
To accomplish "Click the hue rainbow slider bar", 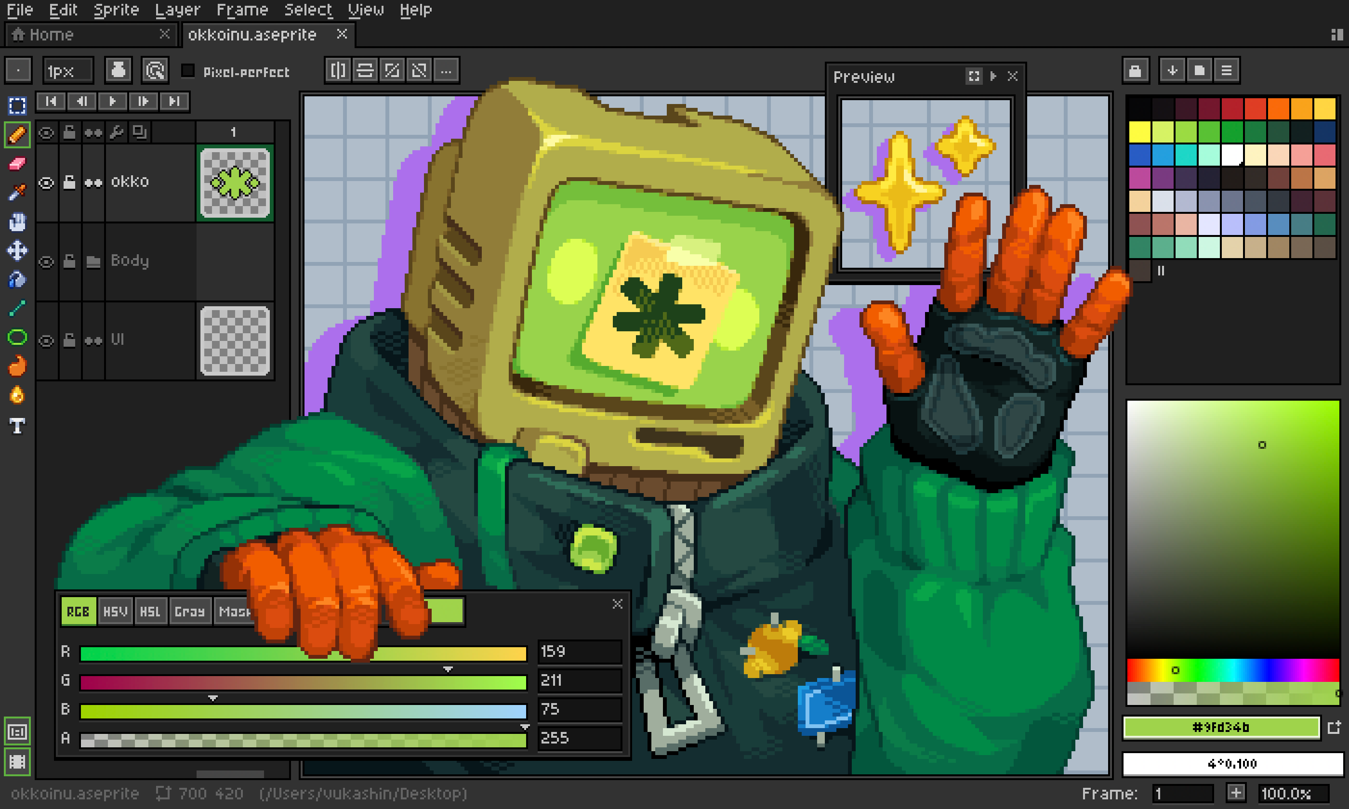I will point(1233,670).
